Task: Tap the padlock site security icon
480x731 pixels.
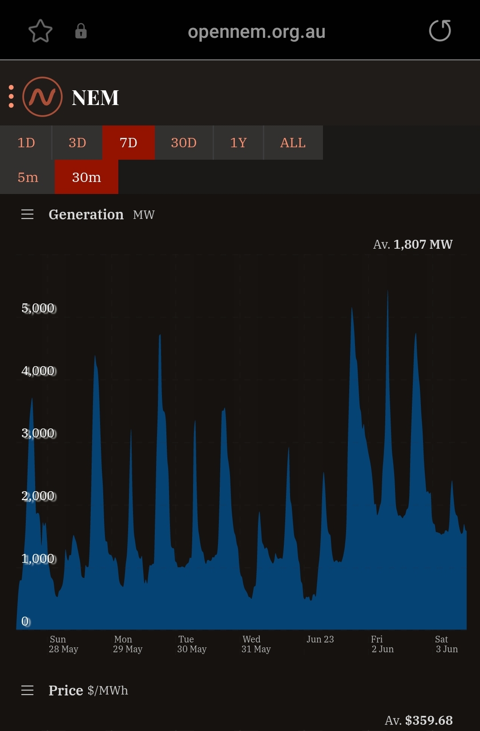Action: click(x=81, y=31)
